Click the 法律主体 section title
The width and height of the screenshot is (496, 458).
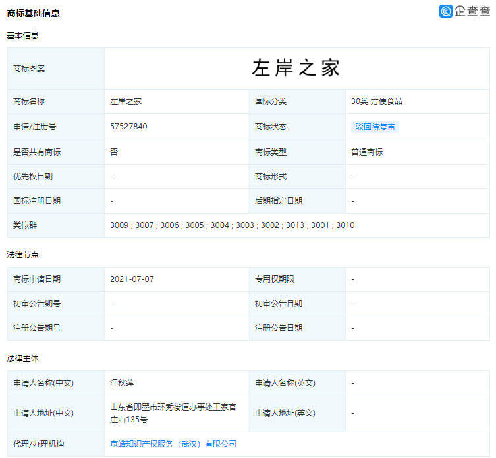pos(22,358)
